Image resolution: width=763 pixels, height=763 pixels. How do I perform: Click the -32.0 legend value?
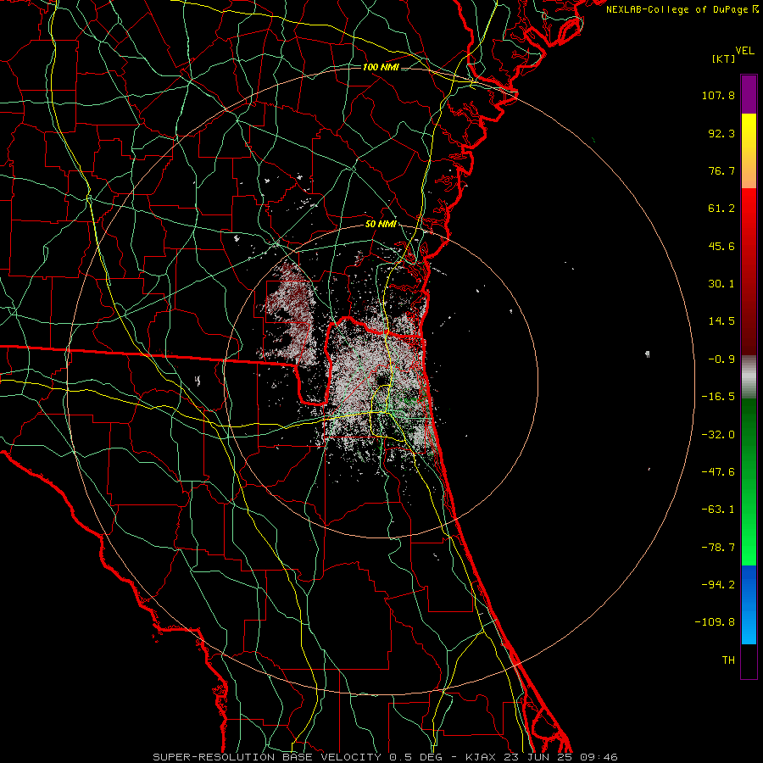[718, 435]
